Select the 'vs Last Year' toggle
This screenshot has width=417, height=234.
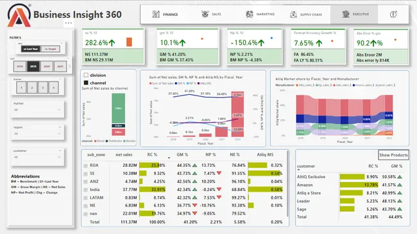(x=31, y=49)
